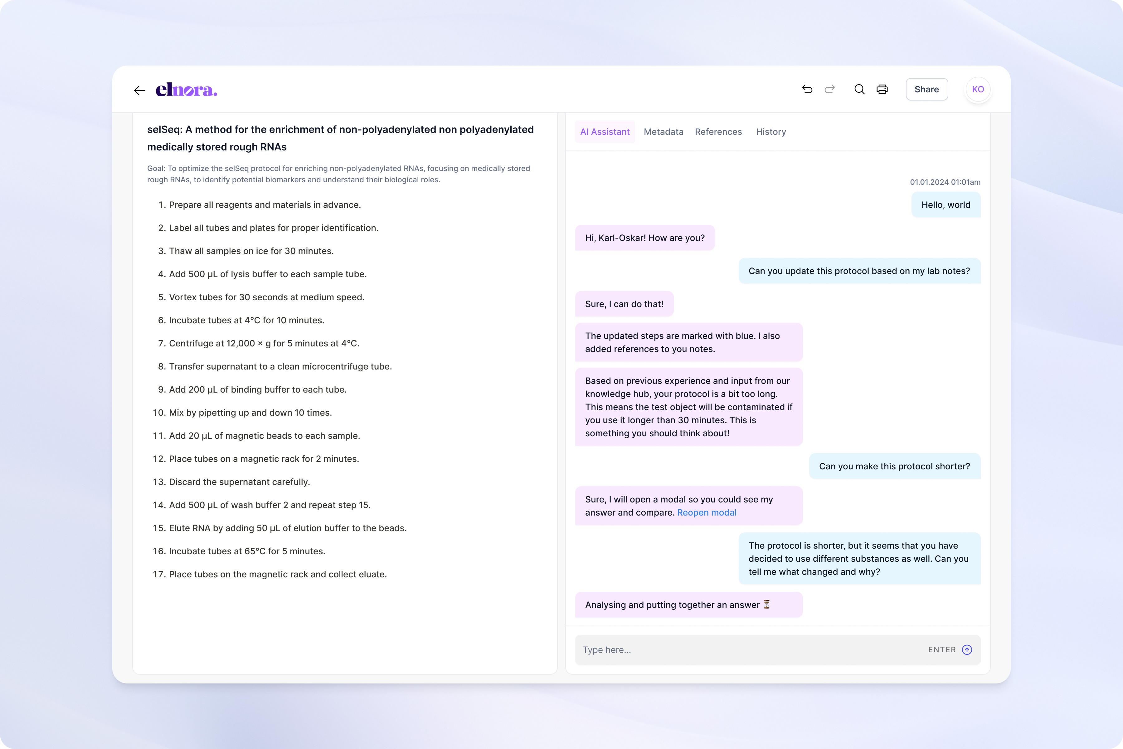Switch to the AI Assistant tab

pyautogui.click(x=605, y=132)
